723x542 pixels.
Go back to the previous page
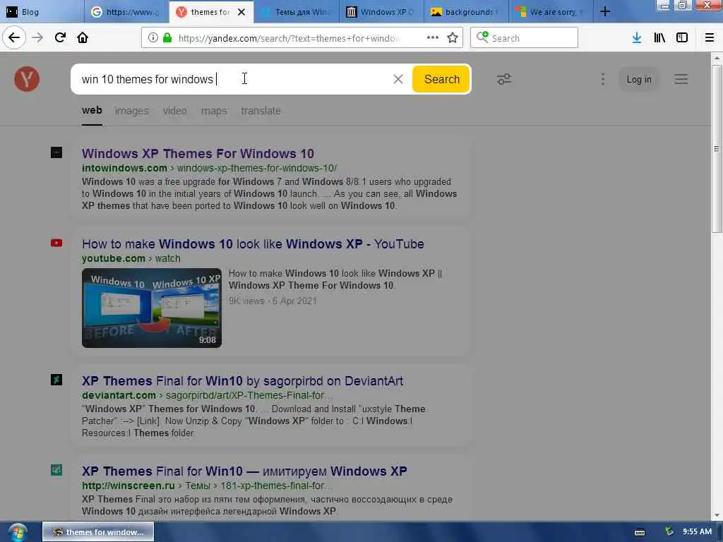click(14, 38)
